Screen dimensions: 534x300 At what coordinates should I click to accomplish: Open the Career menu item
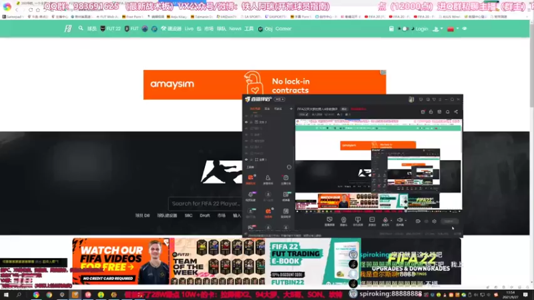click(283, 29)
